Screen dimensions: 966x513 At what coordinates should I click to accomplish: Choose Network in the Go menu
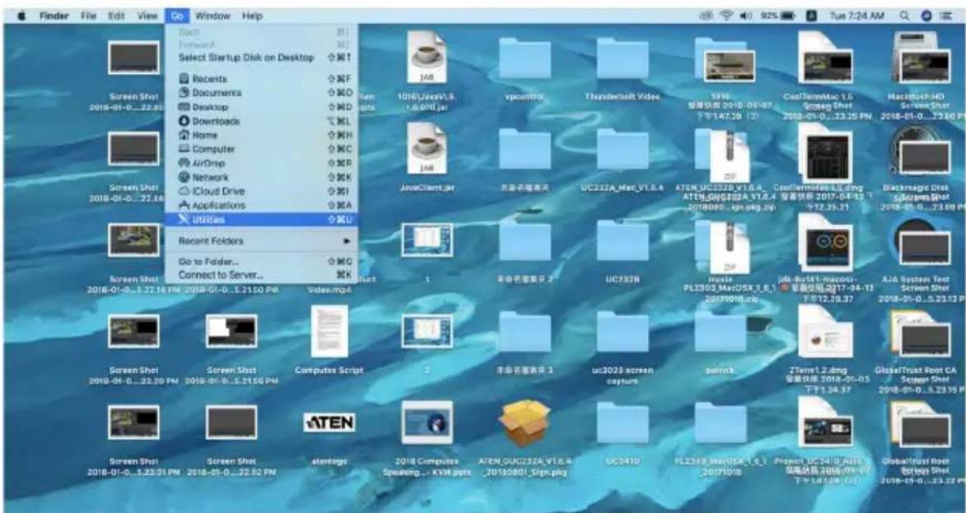coord(260,177)
